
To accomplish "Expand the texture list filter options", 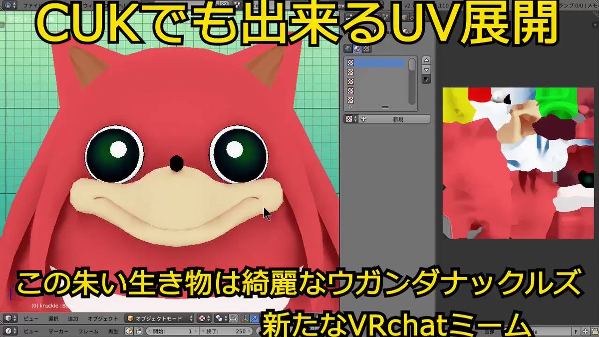I will click(x=349, y=107).
